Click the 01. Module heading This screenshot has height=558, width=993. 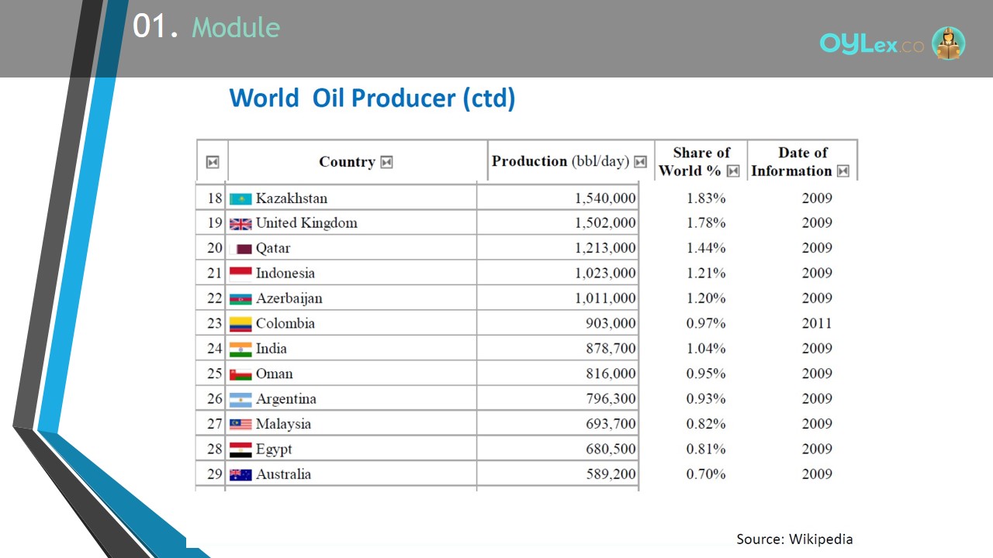(x=206, y=27)
